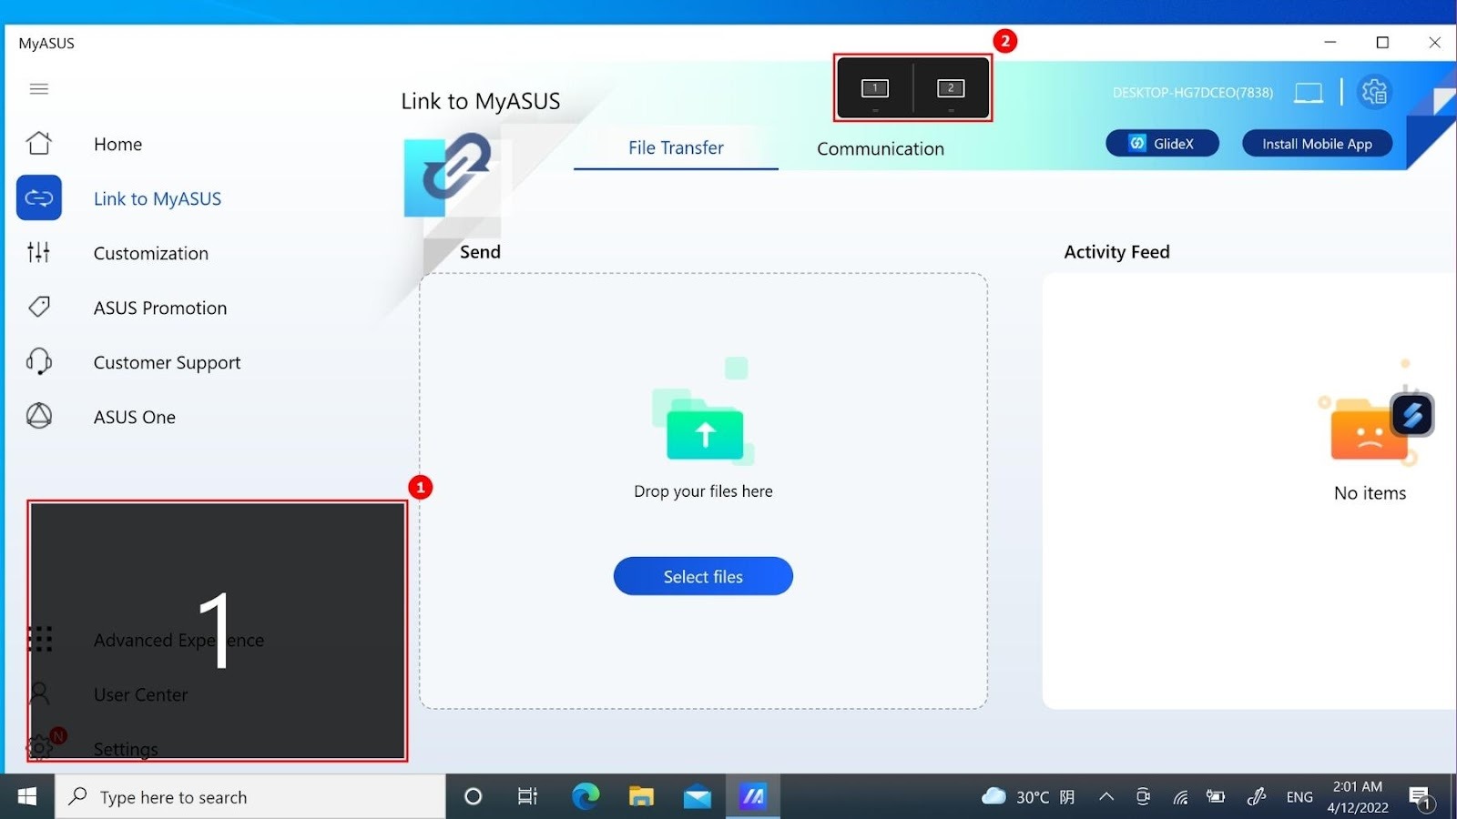Open Cortana from the taskbar

(473, 796)
